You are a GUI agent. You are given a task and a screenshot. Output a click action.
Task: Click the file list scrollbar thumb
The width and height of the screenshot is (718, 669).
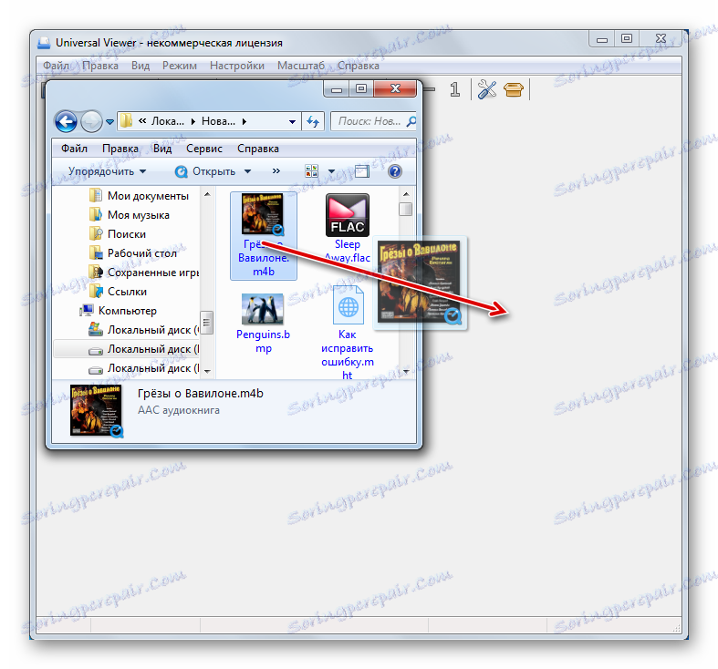click(405, 209)
